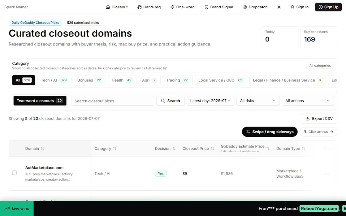Sort by Closeout Price column arrows
346x216 pixels.
tap(213, 149)
